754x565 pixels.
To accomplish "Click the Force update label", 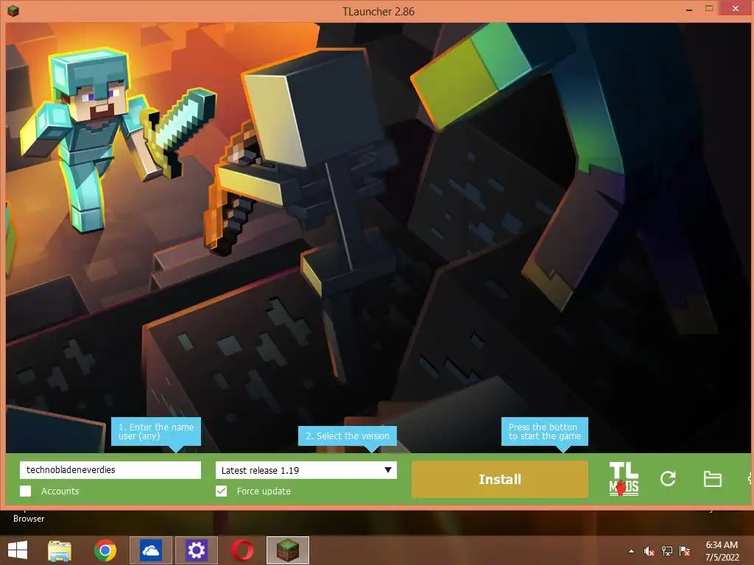I will tap(264, 491).
